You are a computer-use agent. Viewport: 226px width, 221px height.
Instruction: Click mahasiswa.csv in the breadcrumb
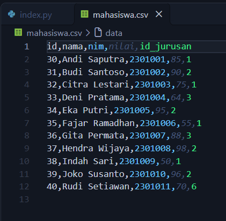pos(54,33)
